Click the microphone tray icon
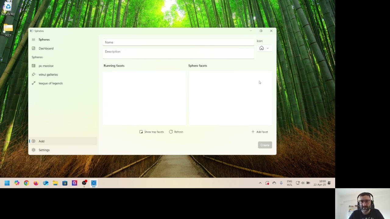 [281, 183]
